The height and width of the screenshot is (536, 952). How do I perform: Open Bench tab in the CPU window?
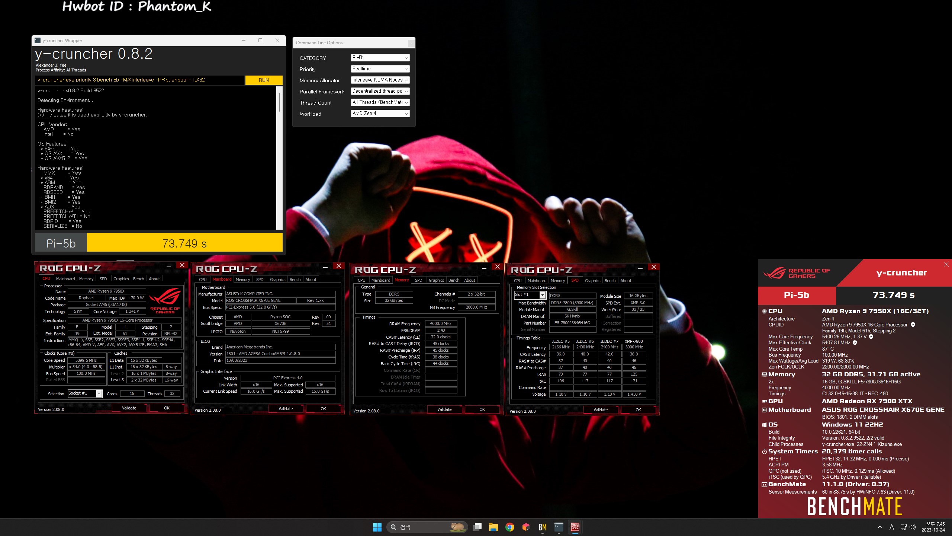138,279
